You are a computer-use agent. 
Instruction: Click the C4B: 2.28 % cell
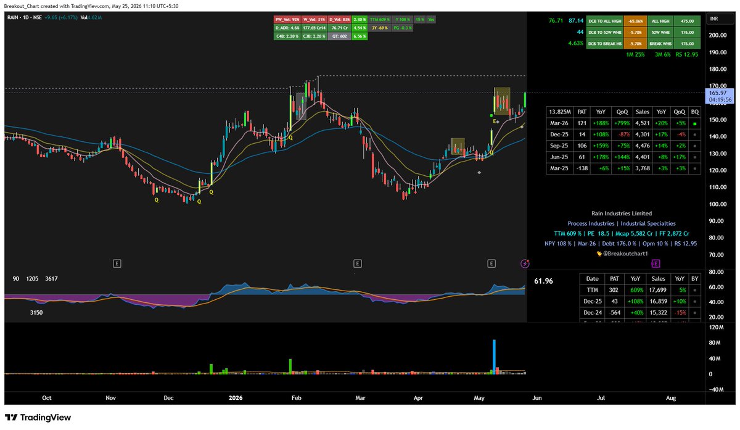[287, 36]
